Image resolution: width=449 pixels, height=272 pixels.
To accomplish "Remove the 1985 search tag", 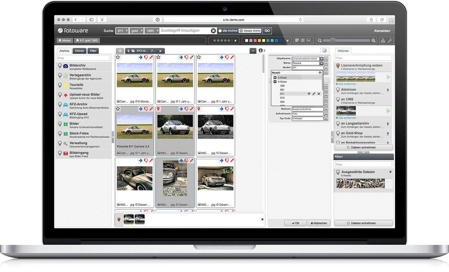I will click(157, 31).
